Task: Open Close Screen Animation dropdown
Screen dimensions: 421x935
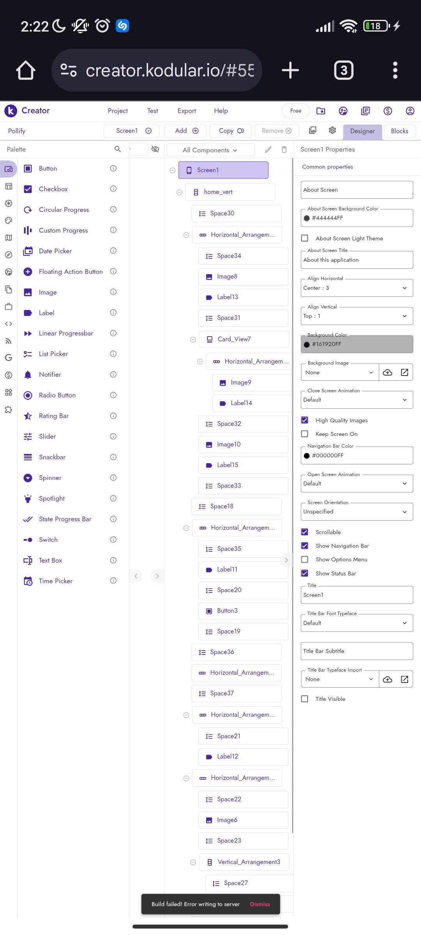Action: point(357,400)
